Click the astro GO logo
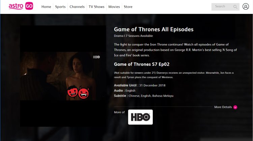 (x=21, y=6)
